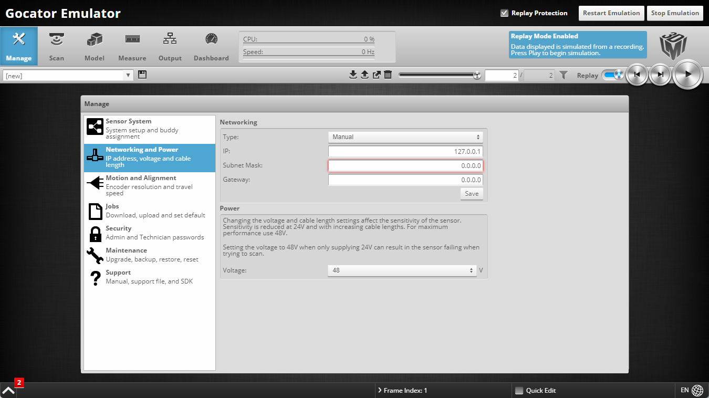The image size is (709, 398).
Task: Click the replay frame position slider
Action: (440, 75)
